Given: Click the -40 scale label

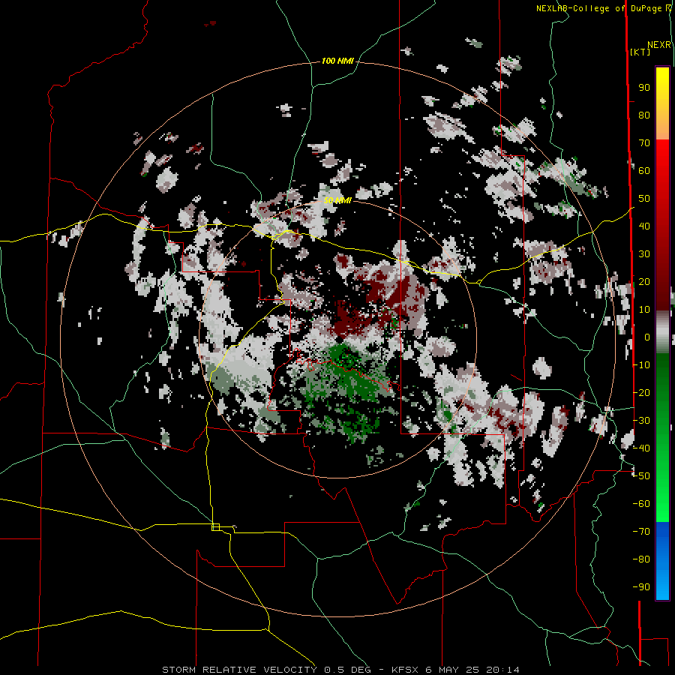Looking at the screenshot, I should [x=641, y=448].
